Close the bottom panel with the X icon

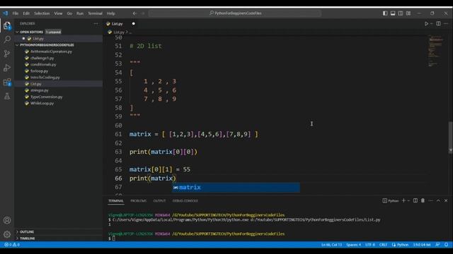pos(446,200)
